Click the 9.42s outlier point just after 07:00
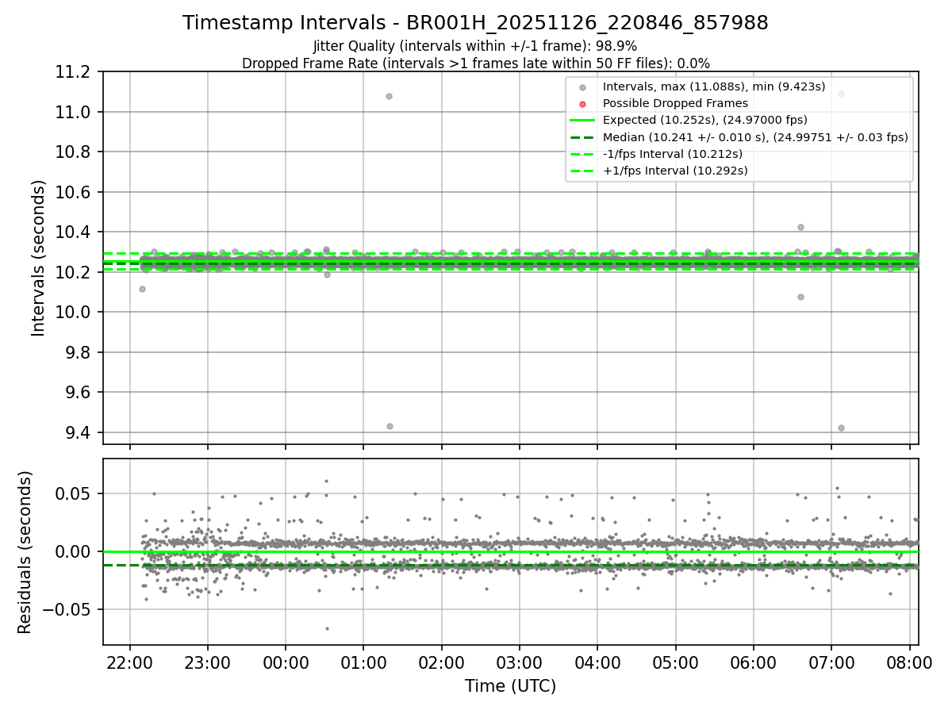Screen dimensions: 952x714 tap(841, 428)
